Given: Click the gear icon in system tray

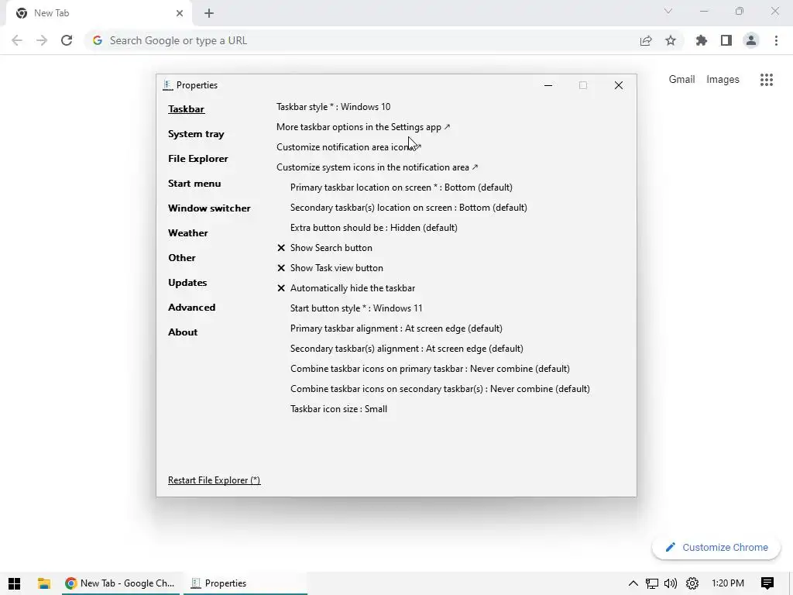Looking at the screenshot, I should tap(692, 583).
